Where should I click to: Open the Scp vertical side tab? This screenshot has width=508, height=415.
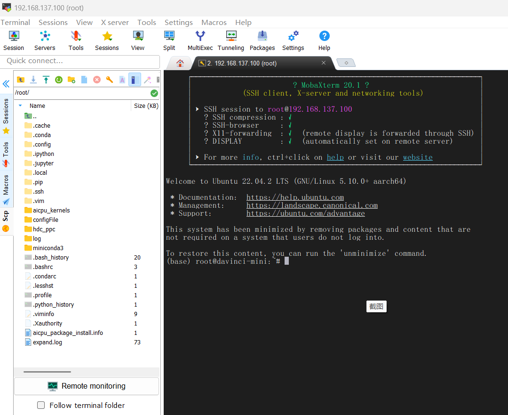pyautogui.click(x=6, y=221)
